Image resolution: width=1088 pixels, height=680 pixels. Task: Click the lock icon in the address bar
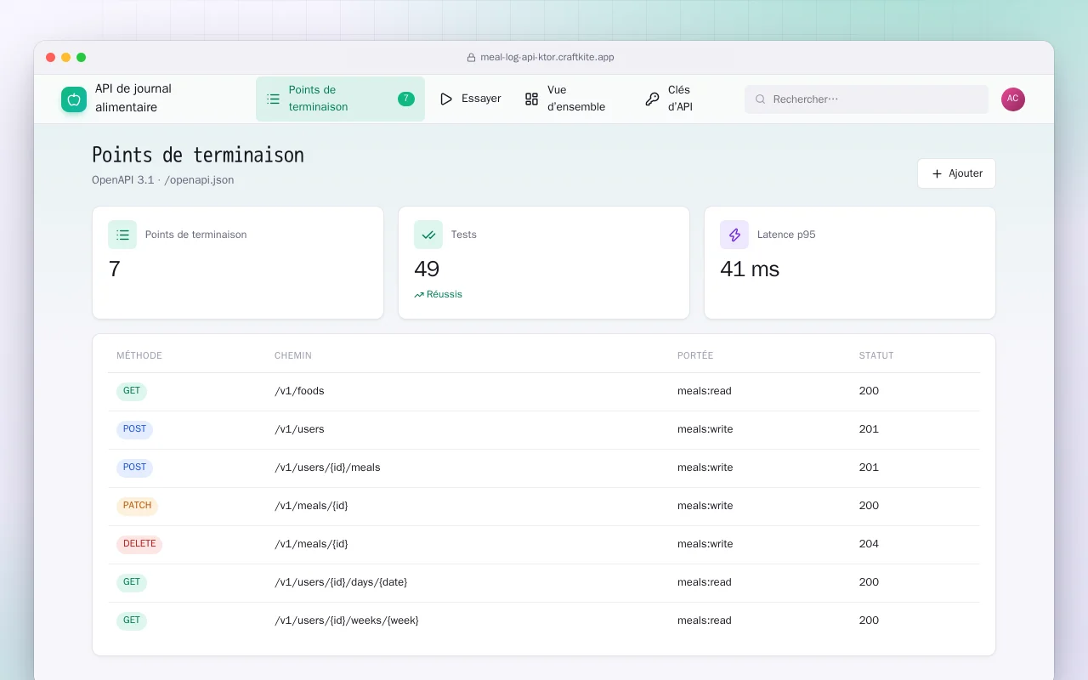[x=471, y=58]
